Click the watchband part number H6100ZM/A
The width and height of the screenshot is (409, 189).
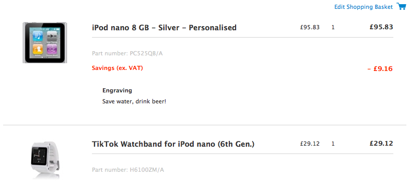point(128,170)
